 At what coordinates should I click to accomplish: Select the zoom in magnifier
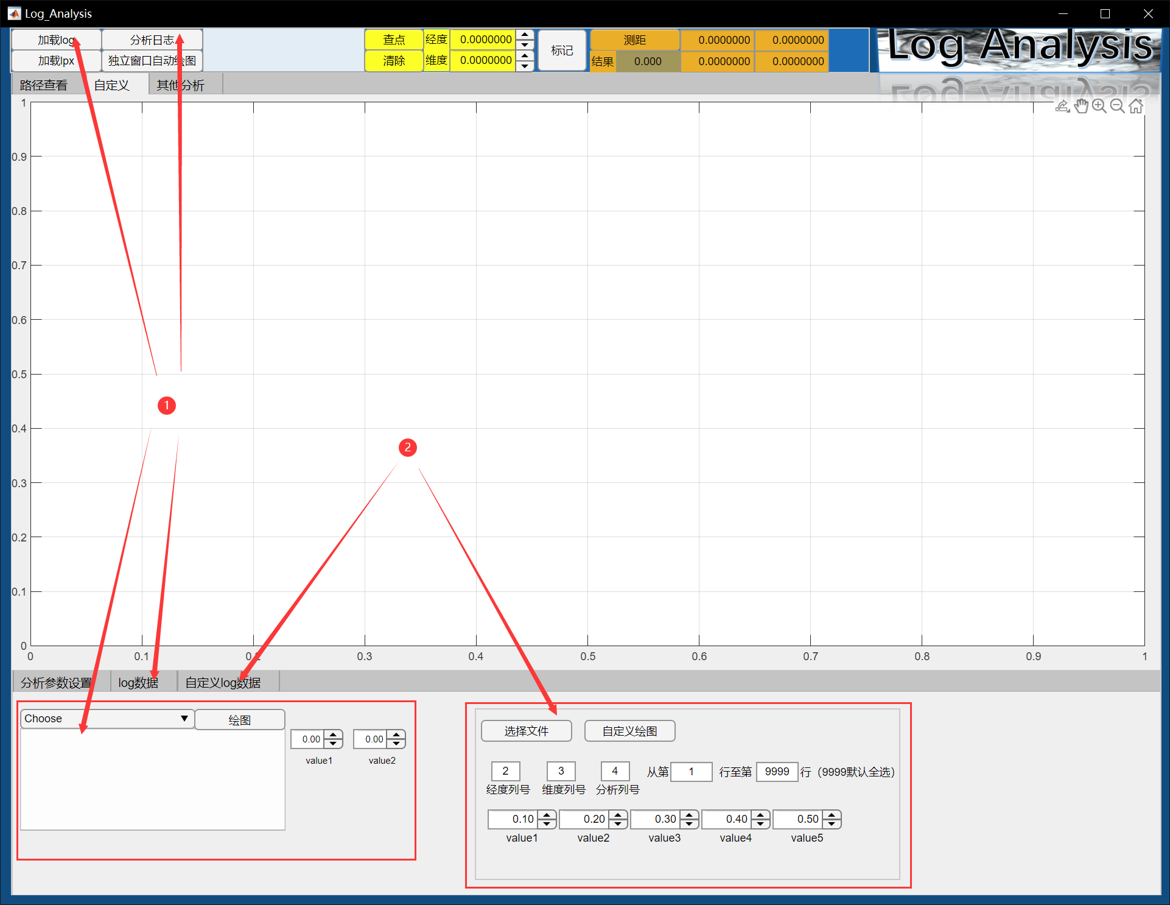(1099, 107)
